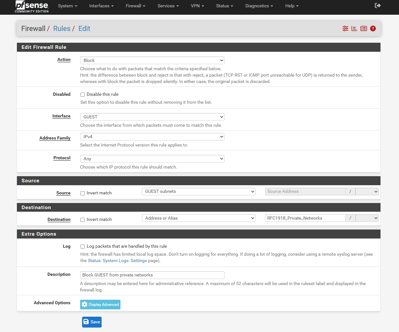This screenshot has width=399, height=332.
Task: Click the Extra Options section header
Action: pyautogui.click(x=198, y=234)
